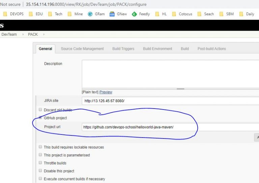The height and width of the screenshot is (183, 259).
Task: Open the Tech bookmark folder
Action: click(x=55, y=14)
